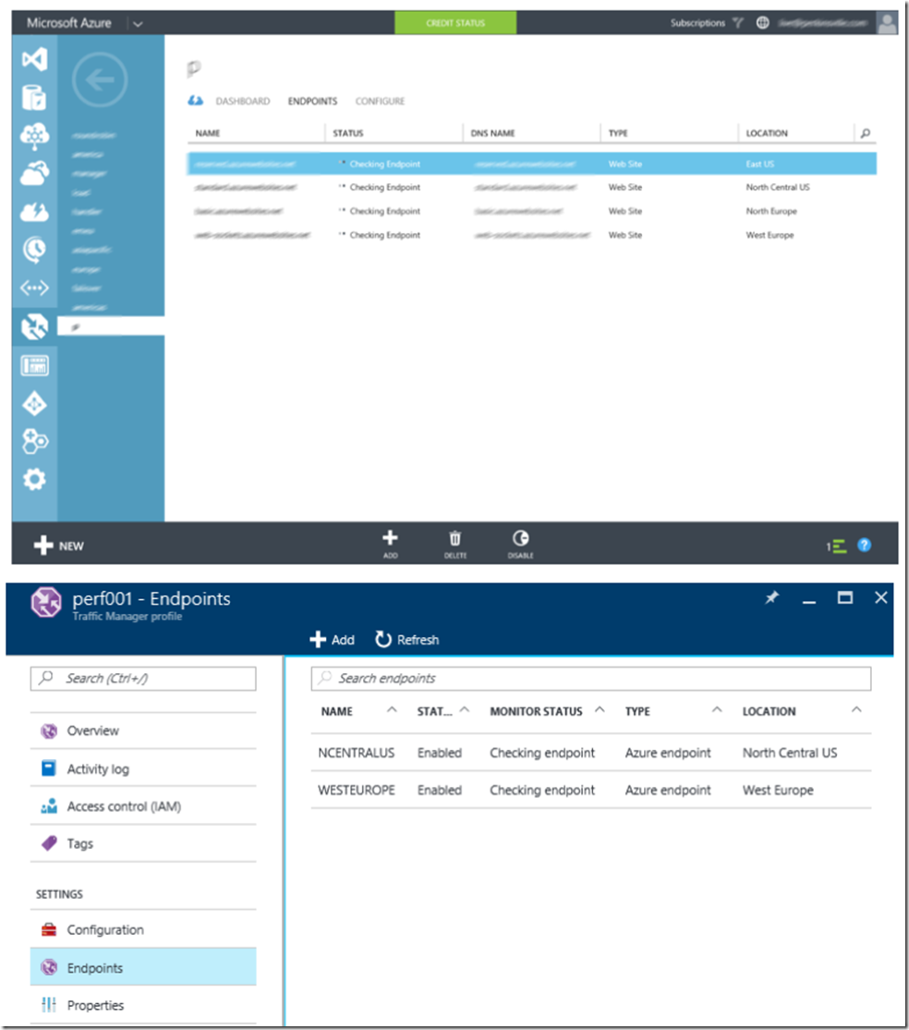Open the Settings gear in the sidebar
The image size is (909, 1030).
pyautogui.click(x=34, y=479)
